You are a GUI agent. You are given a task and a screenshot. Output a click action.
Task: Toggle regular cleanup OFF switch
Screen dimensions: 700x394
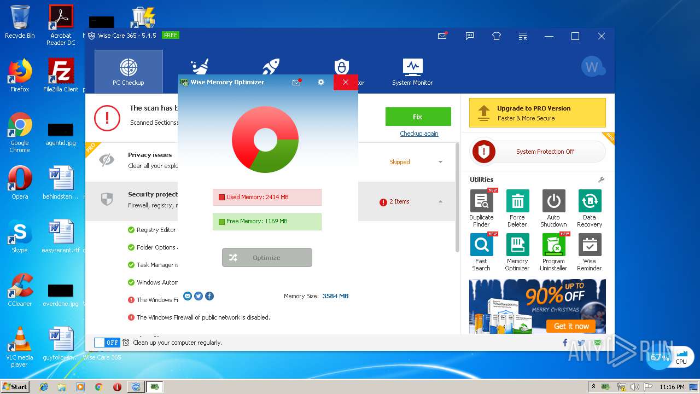pos(107,343)
